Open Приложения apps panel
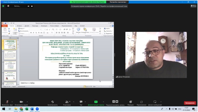Screen dimensions: 198x112 (142, 103)
